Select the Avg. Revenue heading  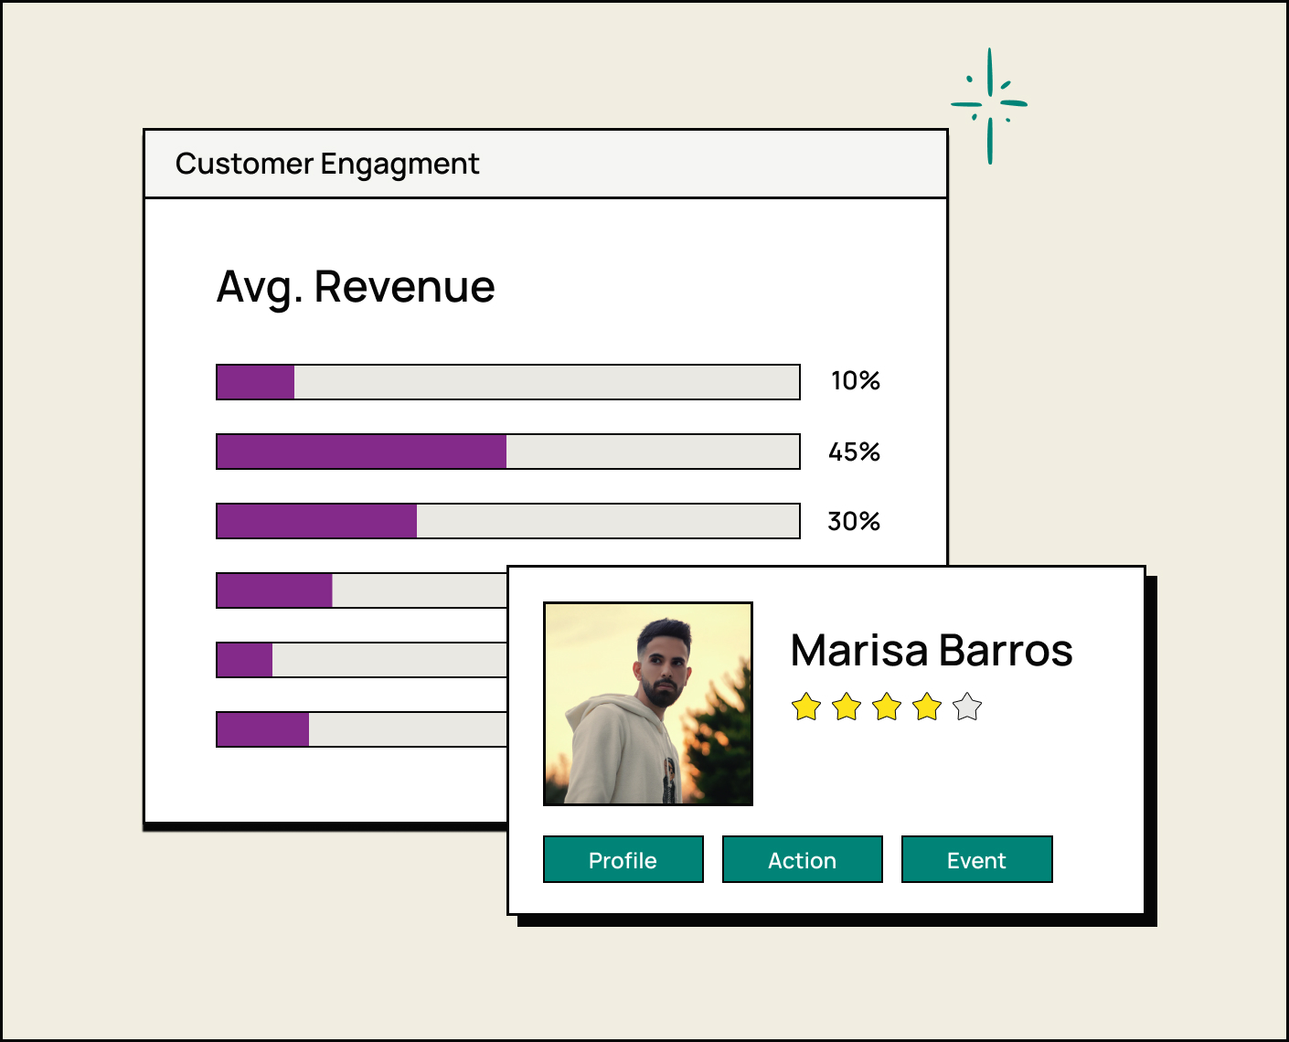(x=356, y=287)
